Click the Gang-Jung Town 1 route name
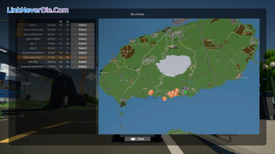 33,57
